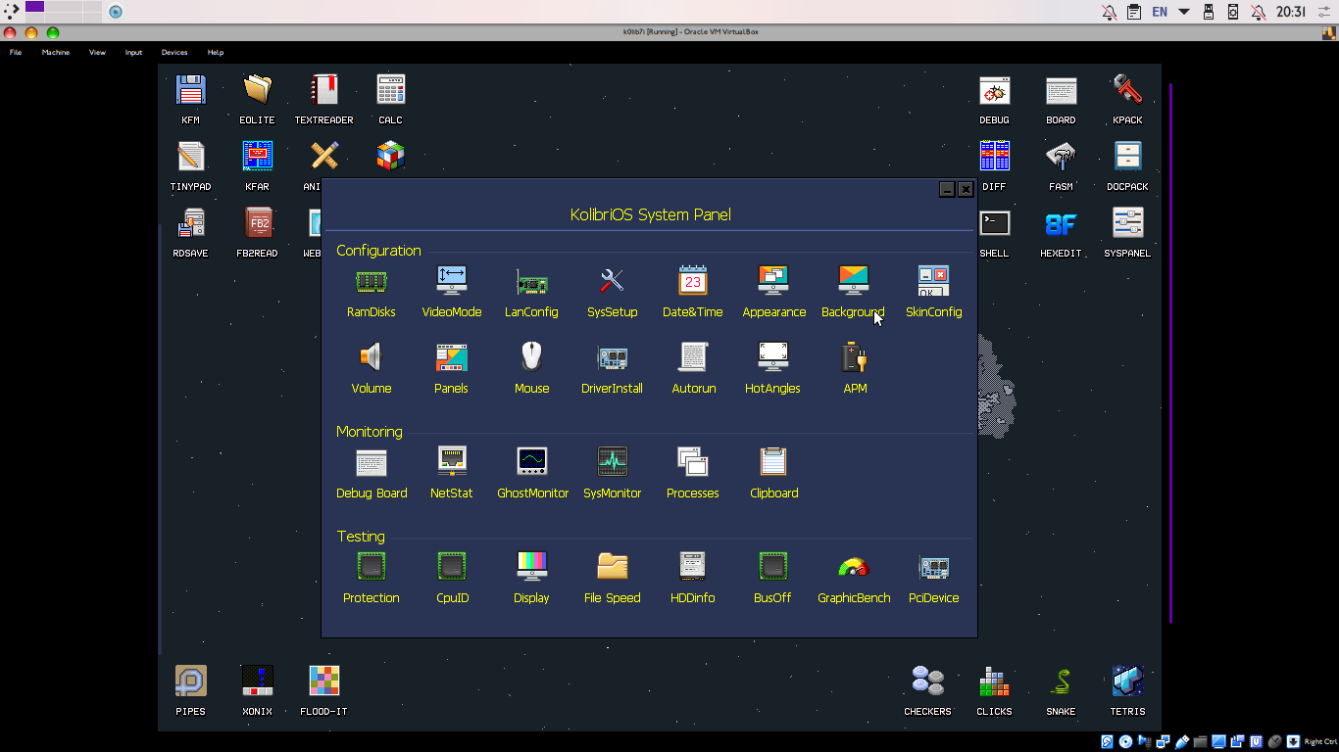Open CALC calculator desktop icon

click(390, 90)
